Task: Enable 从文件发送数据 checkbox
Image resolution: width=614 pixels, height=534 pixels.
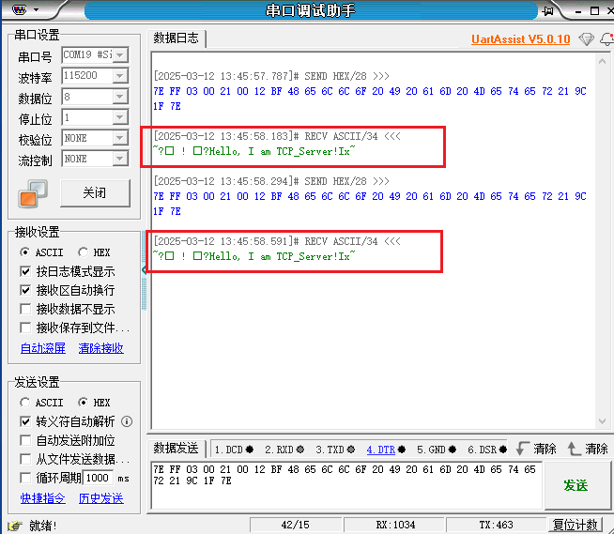Action: click(x=25, y=459)
